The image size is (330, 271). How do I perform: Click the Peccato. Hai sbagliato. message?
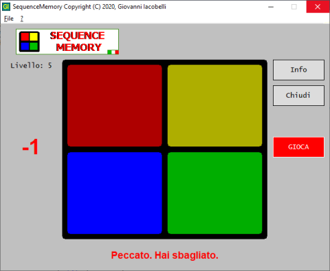165,255
